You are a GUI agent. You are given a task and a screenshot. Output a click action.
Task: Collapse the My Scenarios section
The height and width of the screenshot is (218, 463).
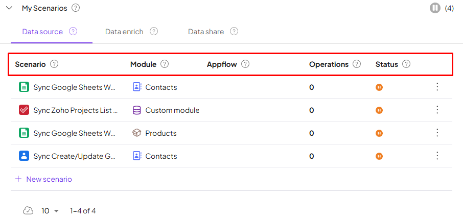tap(9, 8)
